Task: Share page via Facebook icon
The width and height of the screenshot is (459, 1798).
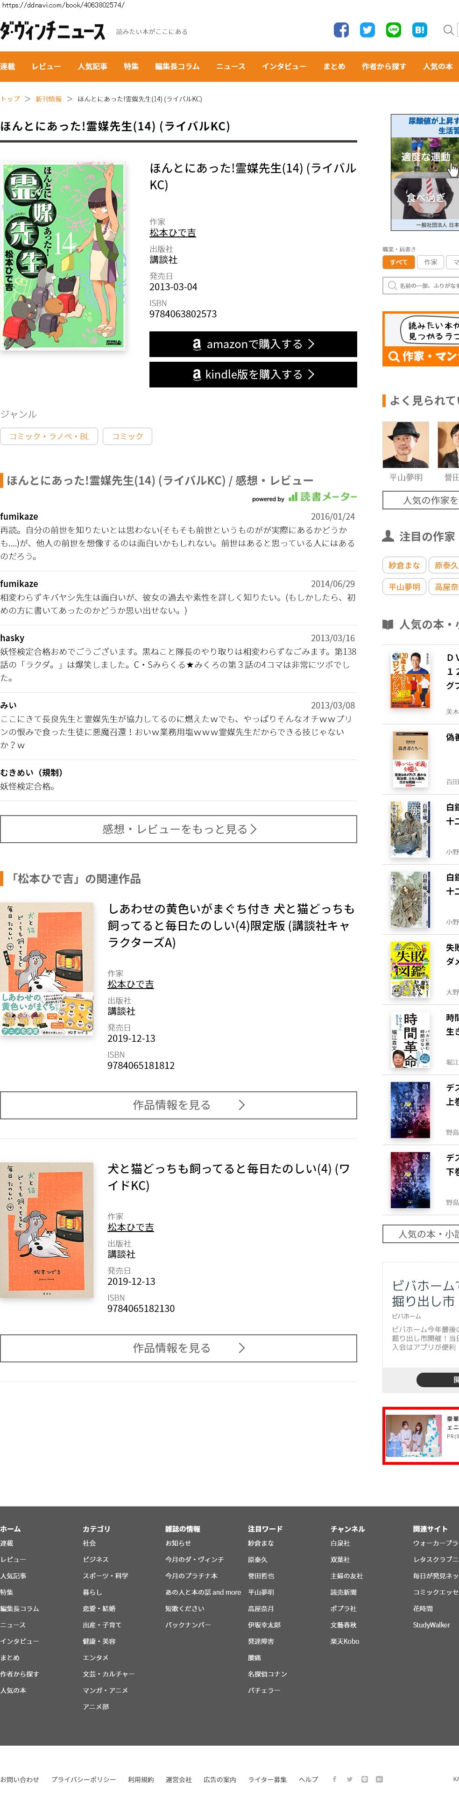Action: [x=341, y=30]
